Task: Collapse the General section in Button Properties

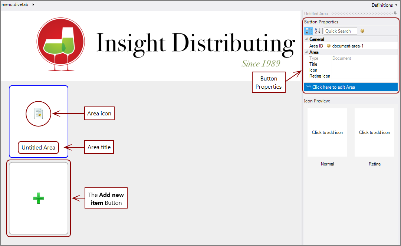Action: click(306, 39)
